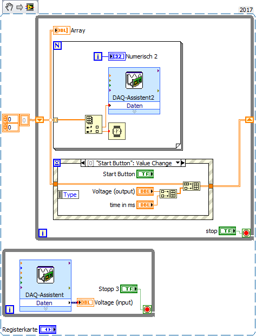This screenshot has height=336, width=256.
Task: Select the Stopp 3 boolean terminal
Action: click(x=129, y=289)
